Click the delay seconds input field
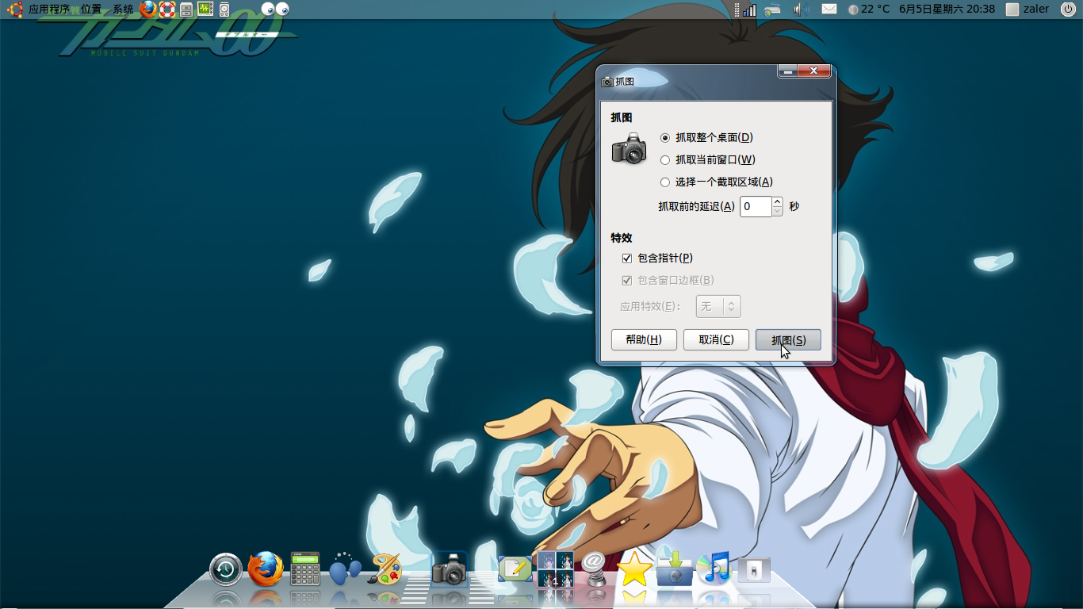This screenshot has width=1083, height=609. coord(756,206)
